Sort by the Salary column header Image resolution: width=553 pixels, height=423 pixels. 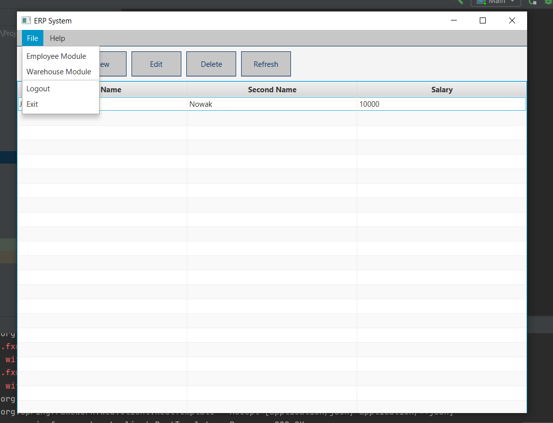(x=441, y=89)
